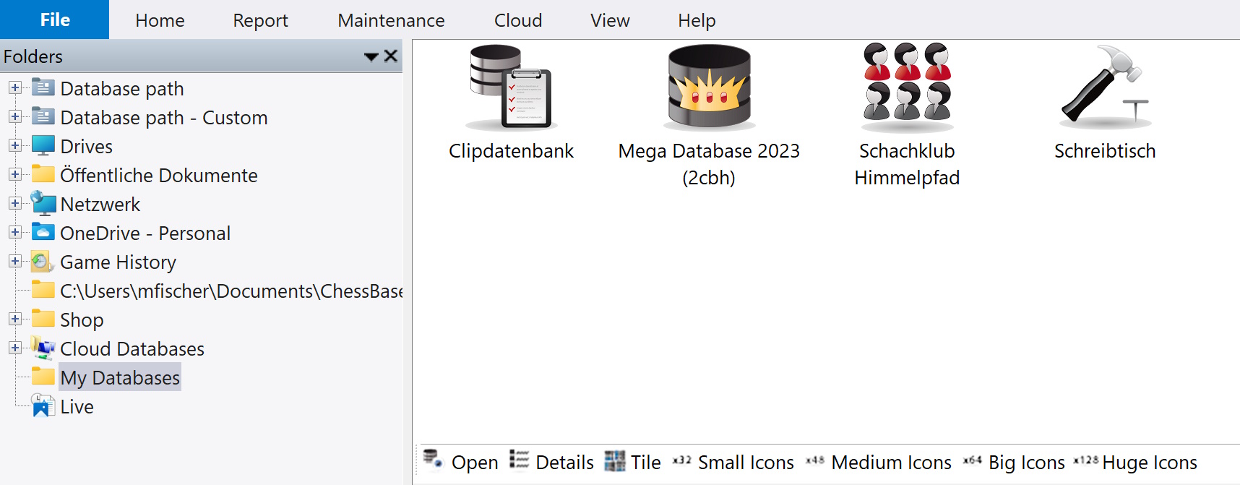Image resolution: width=1240 pixels, height=485 pixels.
Task: Click the Database path folder icon
Action: [x=43, y=87]
